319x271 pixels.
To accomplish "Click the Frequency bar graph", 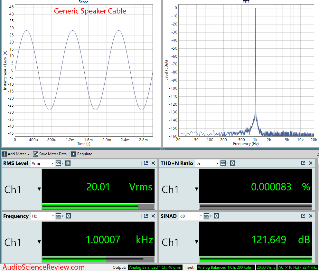I will (x=98, y=259).
